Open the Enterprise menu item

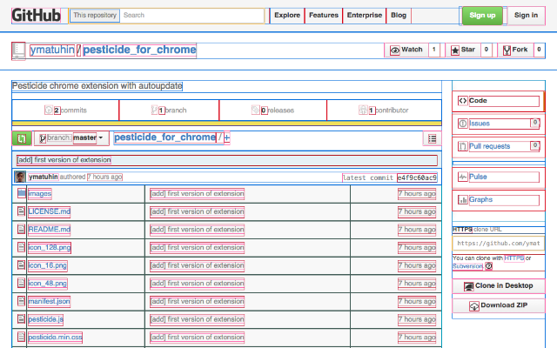coord(365,16)
